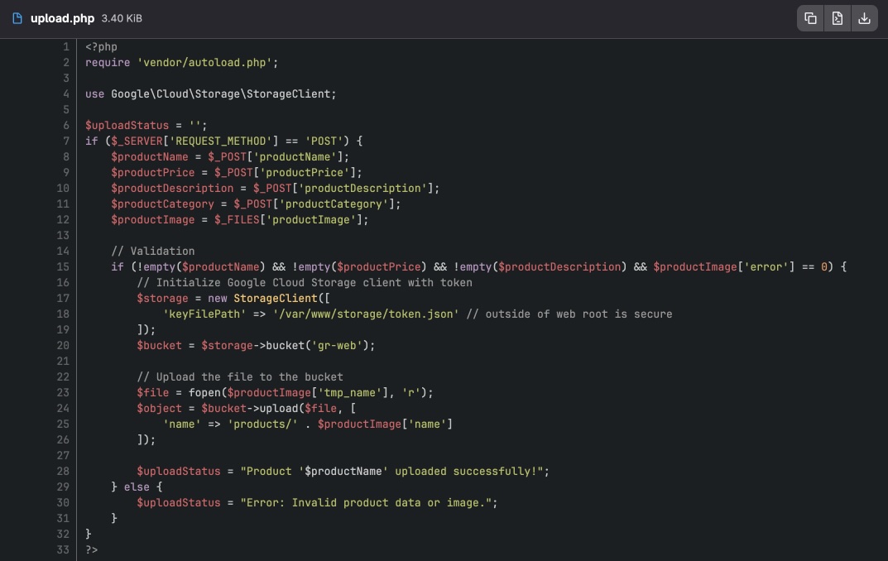Click the copy file contents icon
Screen dimensions: 888x561
(810, 18)
